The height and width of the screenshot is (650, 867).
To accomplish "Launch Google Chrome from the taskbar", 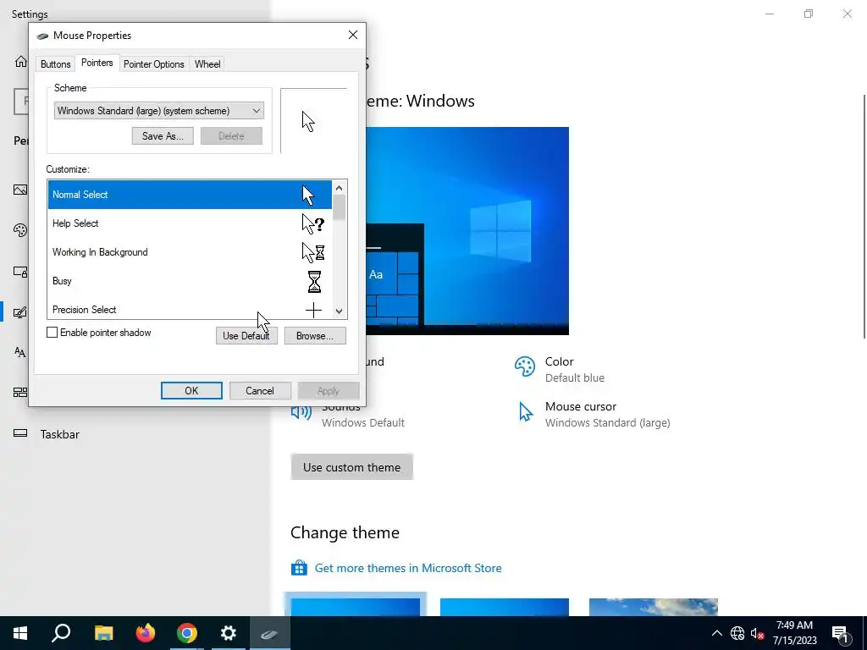I will [187, 633].
